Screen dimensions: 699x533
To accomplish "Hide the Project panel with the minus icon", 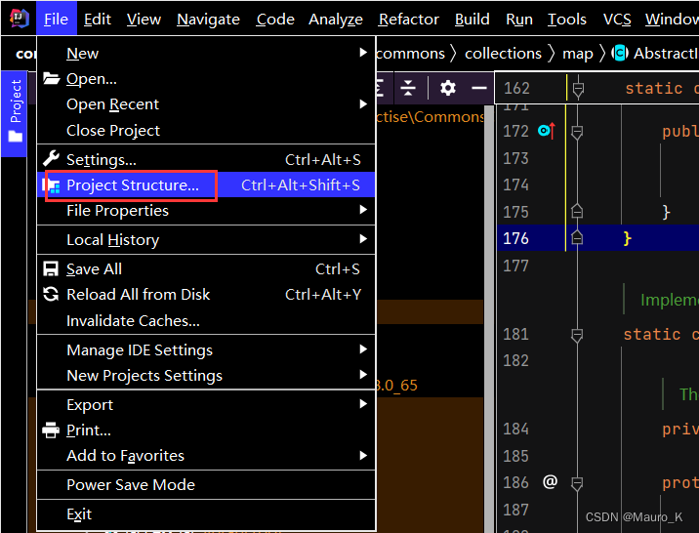I will [478, 88].
